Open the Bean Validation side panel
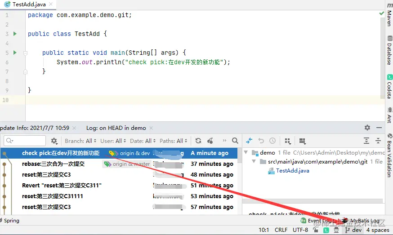 click(x=389, y=155)
